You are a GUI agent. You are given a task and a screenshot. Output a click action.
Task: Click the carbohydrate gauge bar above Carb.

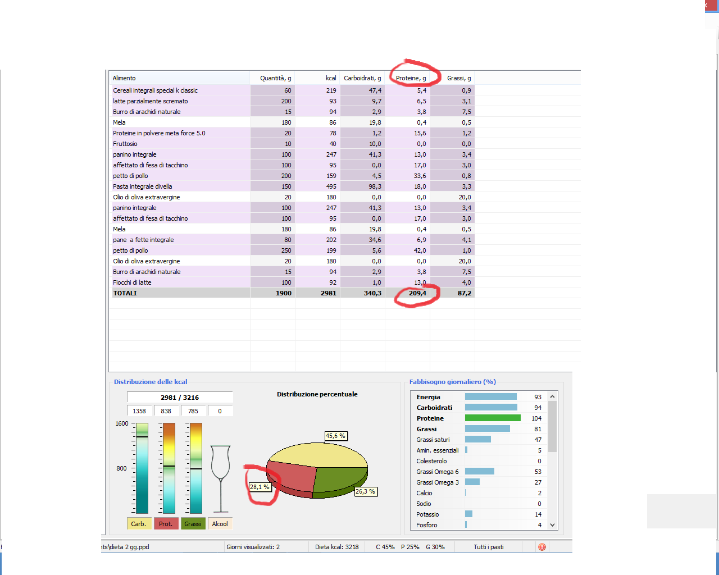pos(142,468)
